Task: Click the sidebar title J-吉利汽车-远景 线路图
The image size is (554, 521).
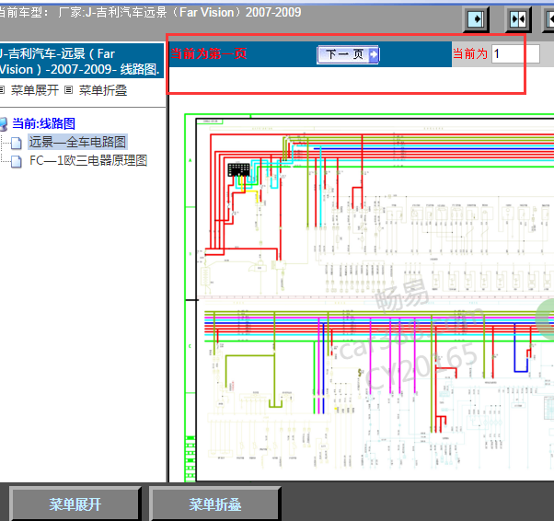Action: tap(81, 61)
